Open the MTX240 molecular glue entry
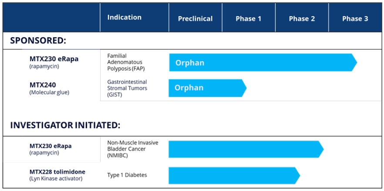 (x=43, y=85)
